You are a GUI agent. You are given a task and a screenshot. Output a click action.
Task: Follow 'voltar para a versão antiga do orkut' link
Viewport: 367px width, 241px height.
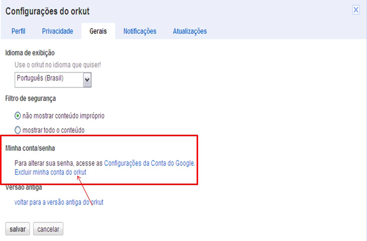tap(59, 202)
